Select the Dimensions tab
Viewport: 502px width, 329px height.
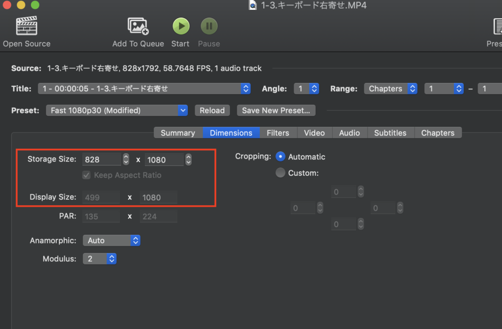[231, 133]
